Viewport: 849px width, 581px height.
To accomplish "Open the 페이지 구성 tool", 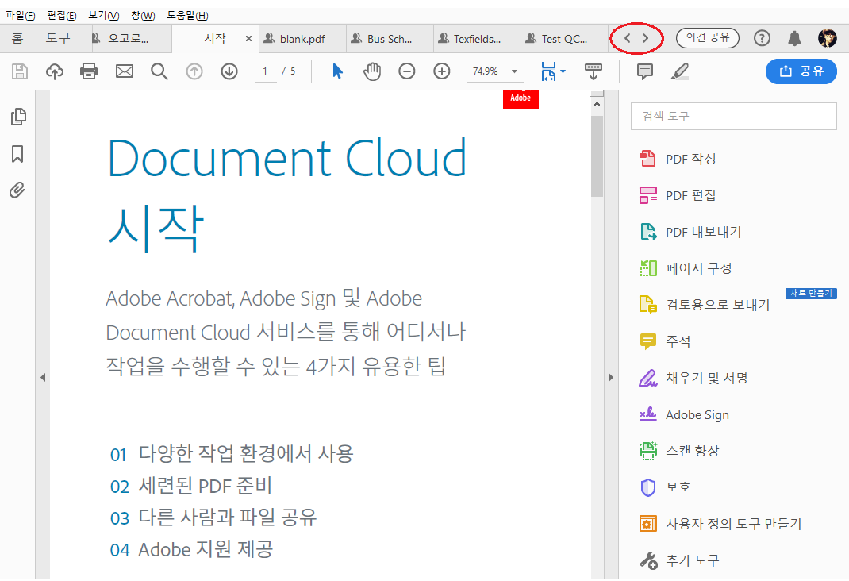I will coord(686,268).
